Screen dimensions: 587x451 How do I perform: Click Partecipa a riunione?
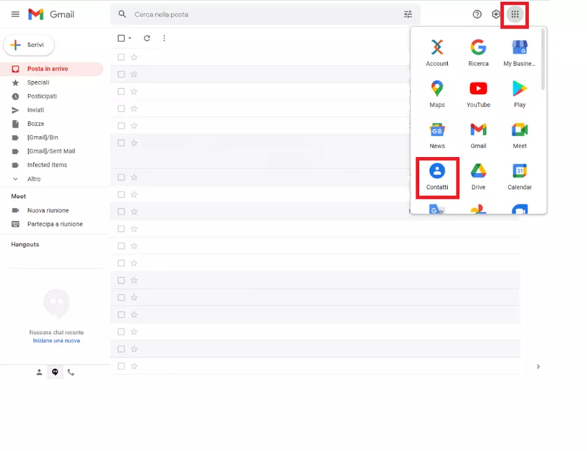click(54, 224)
